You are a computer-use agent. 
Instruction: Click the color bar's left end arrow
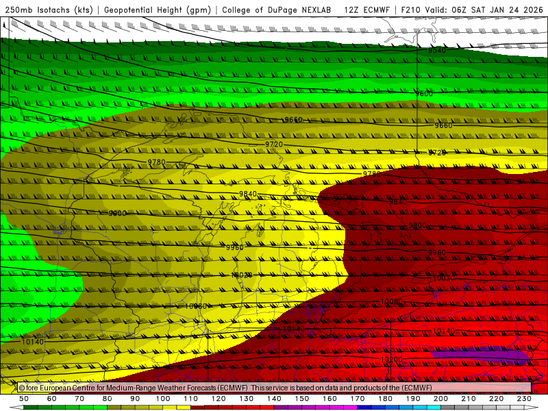(x=16, y=407)
